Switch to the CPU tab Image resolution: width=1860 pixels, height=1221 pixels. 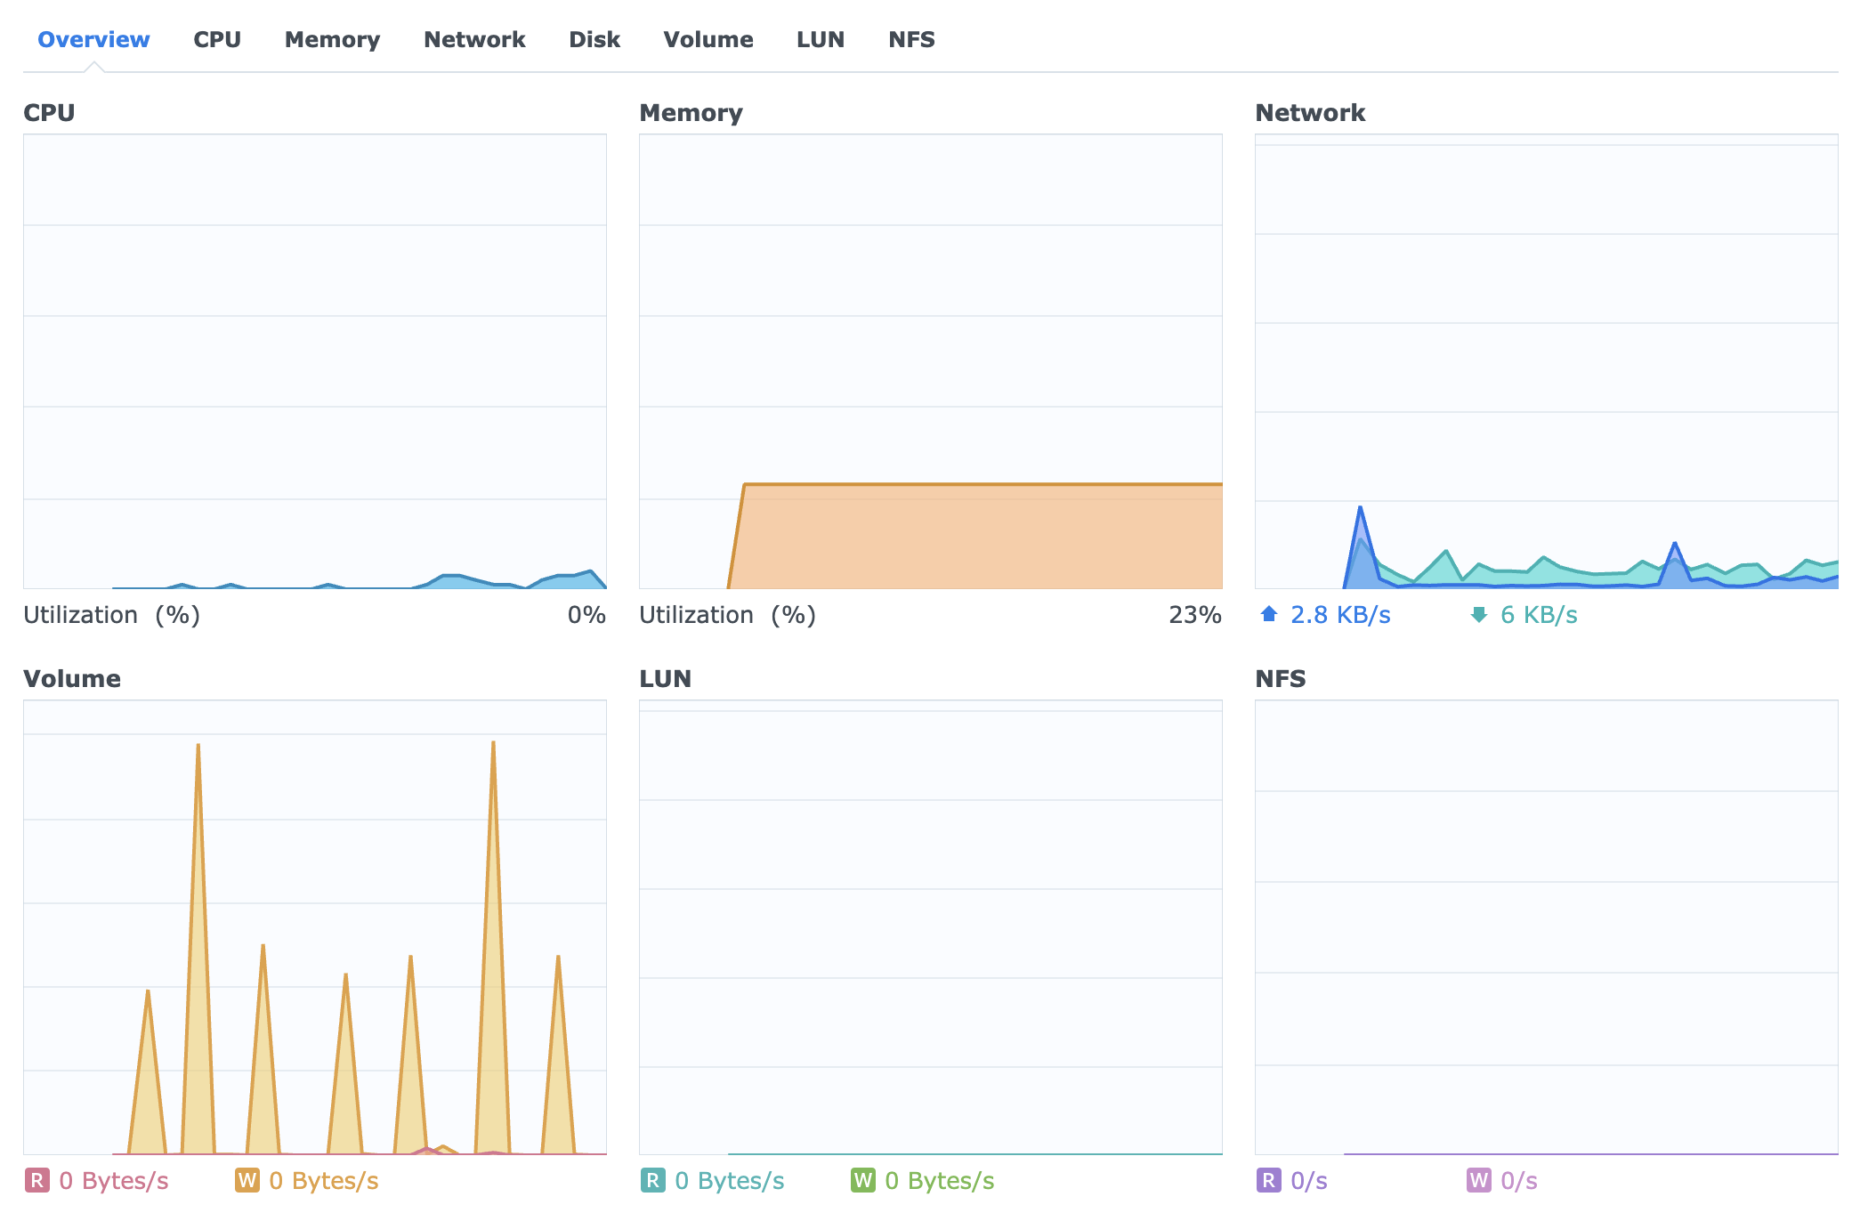tap(217, 40)
